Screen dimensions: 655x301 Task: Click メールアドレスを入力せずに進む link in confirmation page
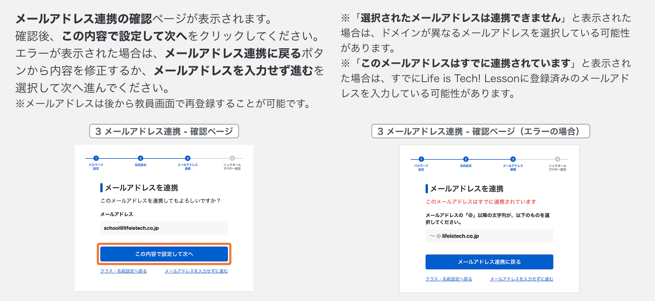pyautogui.click(x=196, y=271)
